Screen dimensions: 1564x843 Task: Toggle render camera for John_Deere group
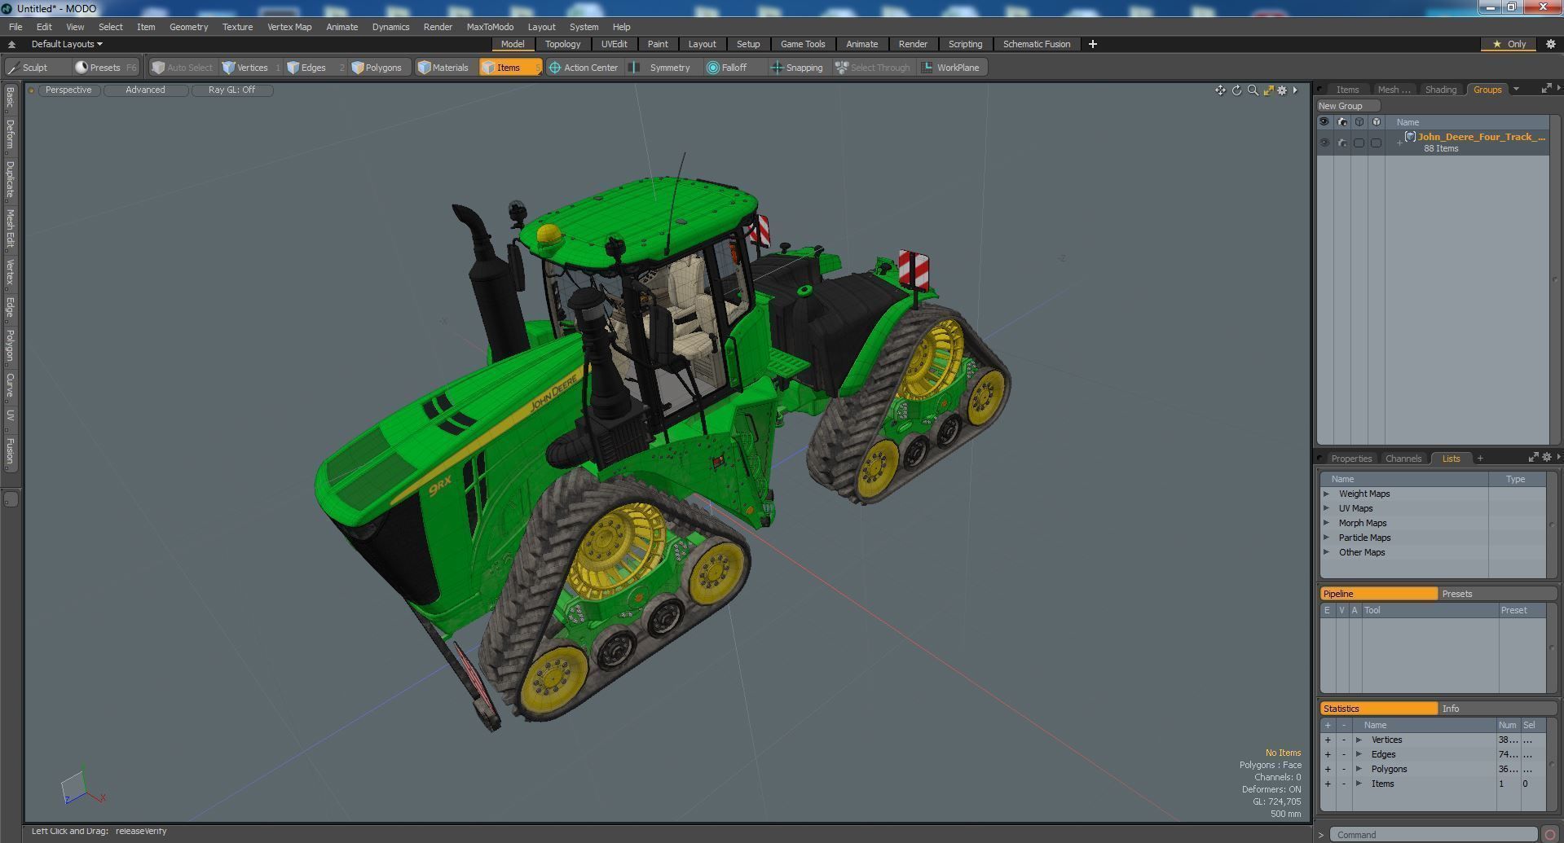(1342, 143)
